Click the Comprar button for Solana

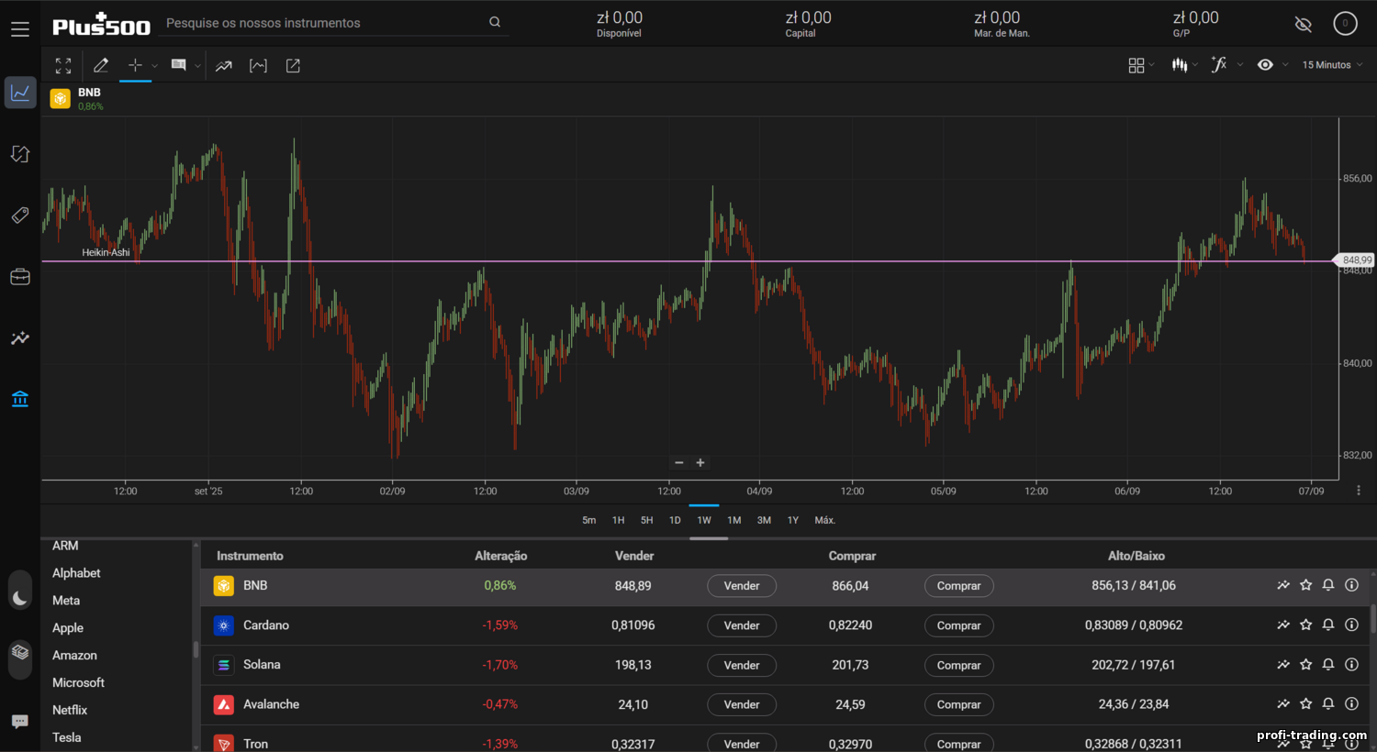pyautogui.click(x=958, y=665)
